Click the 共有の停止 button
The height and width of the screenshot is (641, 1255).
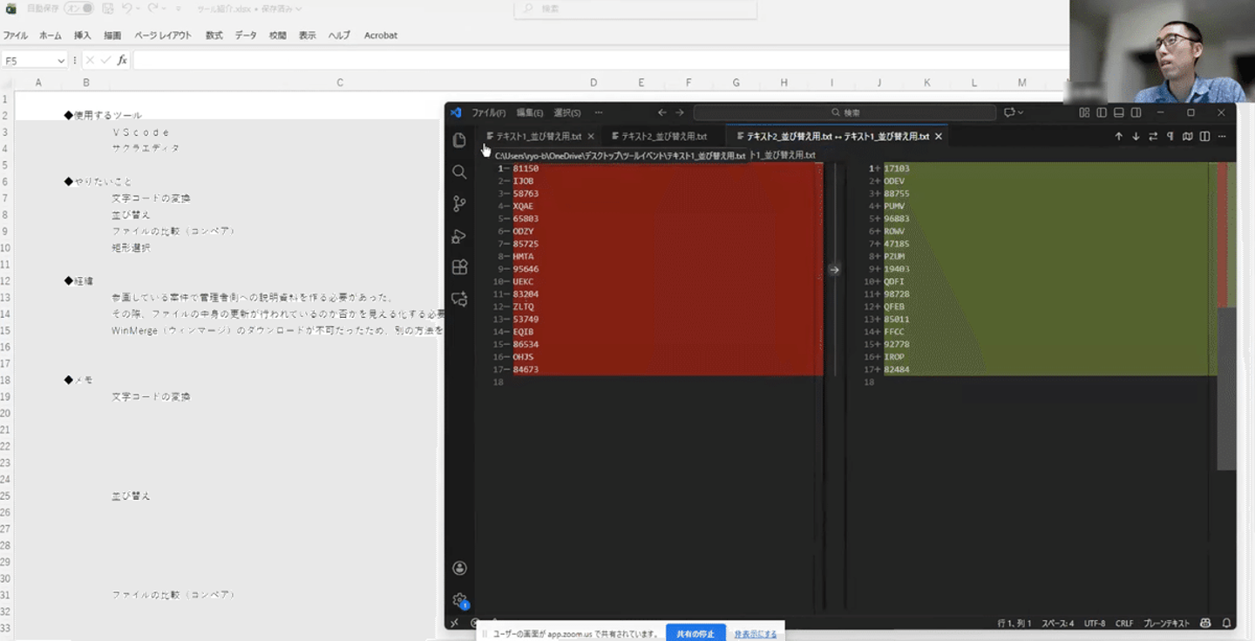(695, 633)
